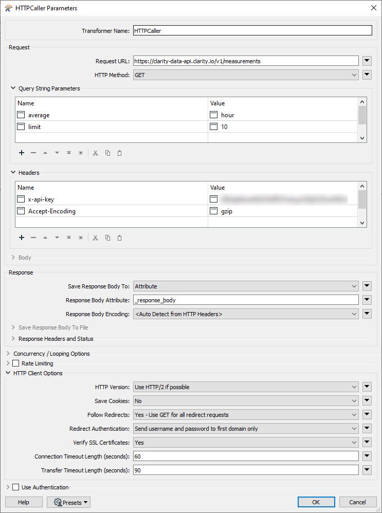
Task: Enable the Rate Limiting checkbox
Action: coord(15,363)
